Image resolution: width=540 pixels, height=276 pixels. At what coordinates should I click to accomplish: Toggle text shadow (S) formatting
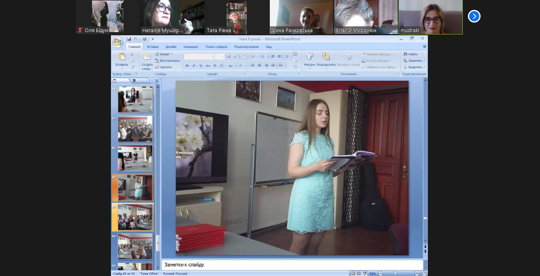pos(215,66)
